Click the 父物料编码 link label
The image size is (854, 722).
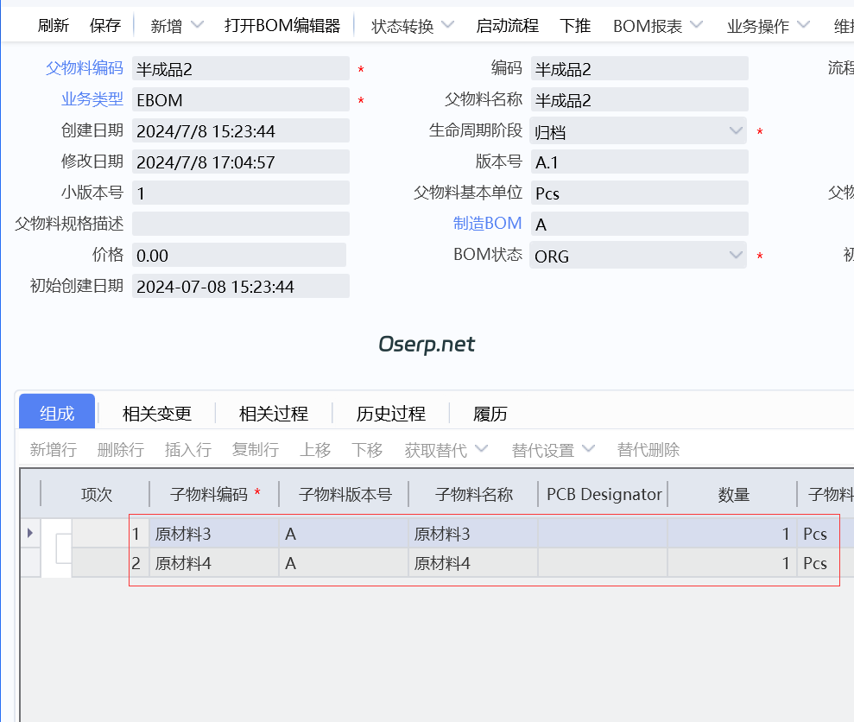(x=83, y=67)
